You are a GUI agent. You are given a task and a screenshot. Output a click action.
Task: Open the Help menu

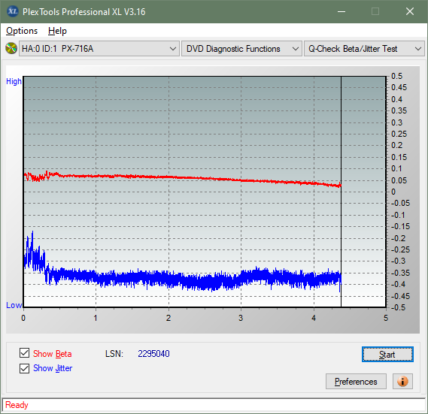[x=57, y=31]
